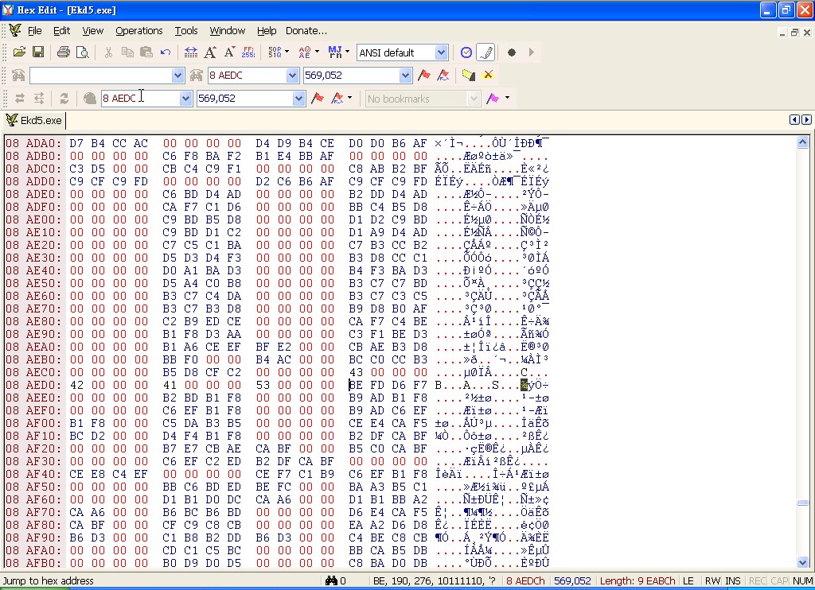The width and height of the screenshot is (815, 590).
Task: Click the compare arrows icon
Action: tap(20, 98)
